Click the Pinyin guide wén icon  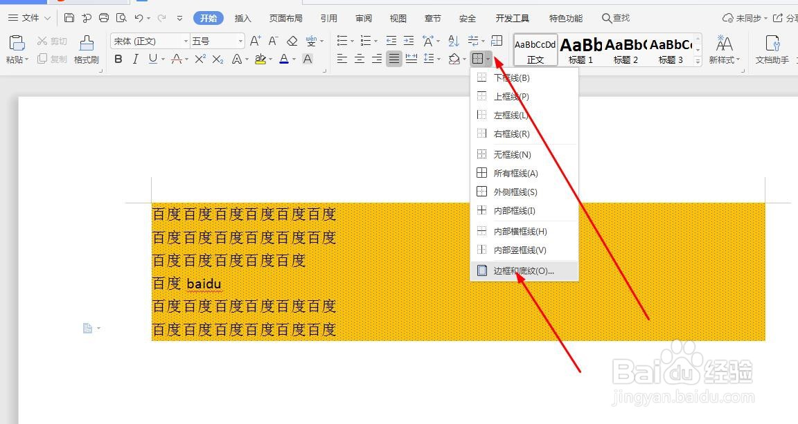311,41
